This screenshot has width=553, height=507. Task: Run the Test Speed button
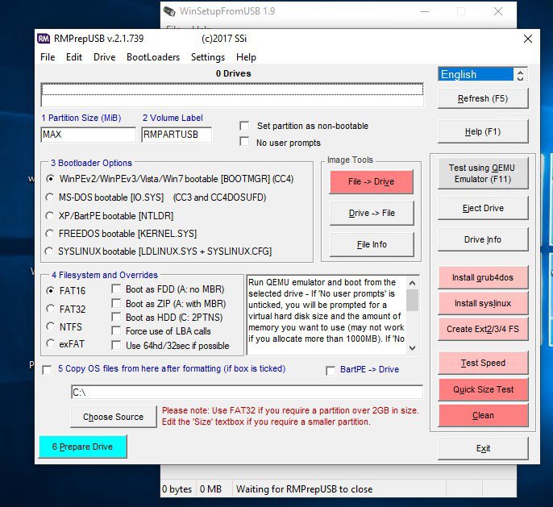(483, 363)
